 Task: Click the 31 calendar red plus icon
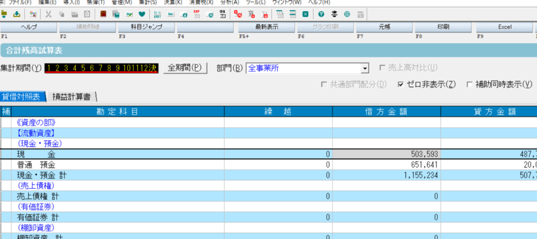tap(252, 14)
